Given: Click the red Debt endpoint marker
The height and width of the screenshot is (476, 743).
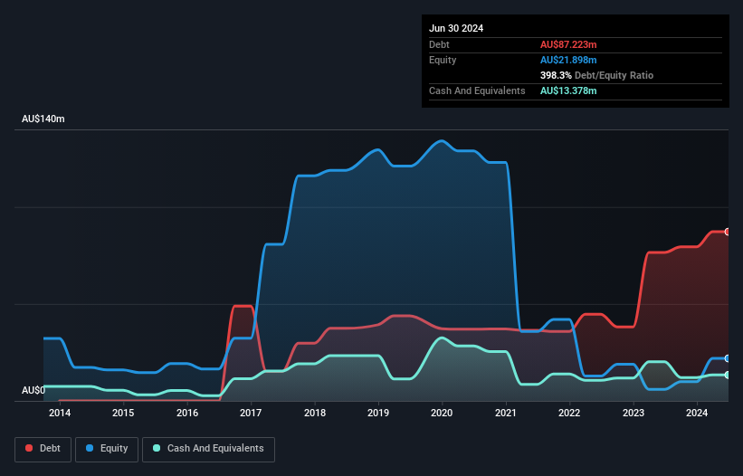Looking at the screenshot, I should [x=728, y=232].
